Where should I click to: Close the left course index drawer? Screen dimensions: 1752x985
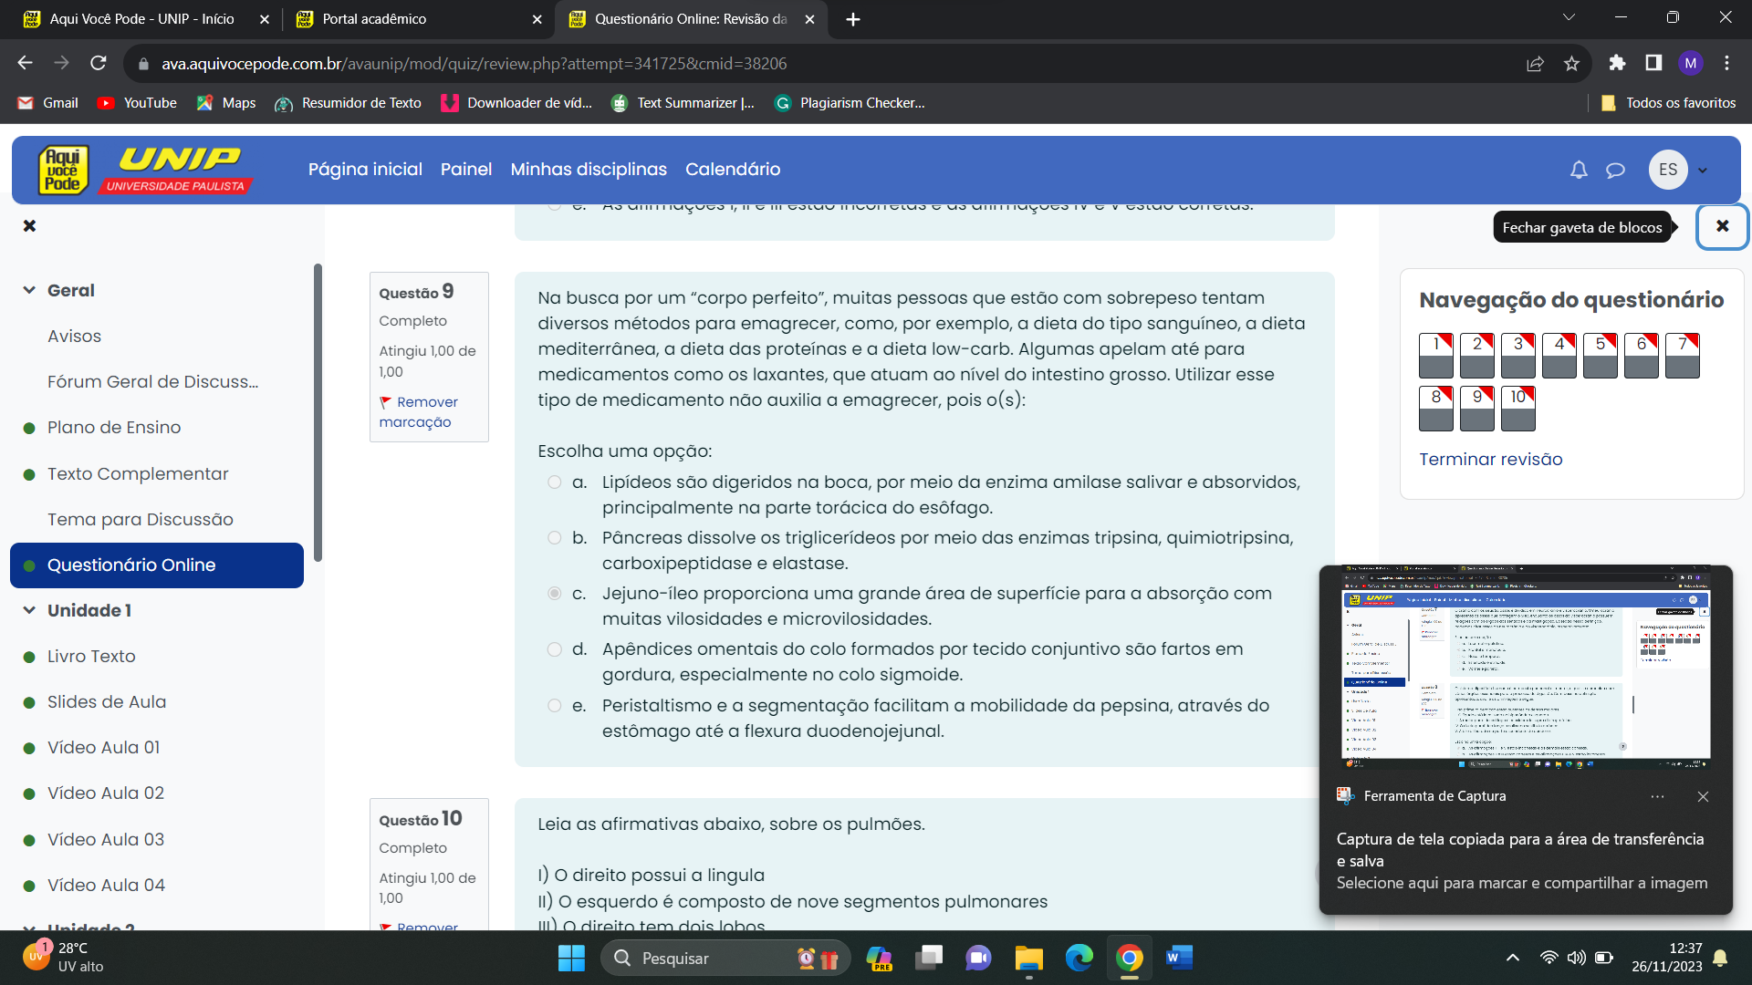[29, 225]
